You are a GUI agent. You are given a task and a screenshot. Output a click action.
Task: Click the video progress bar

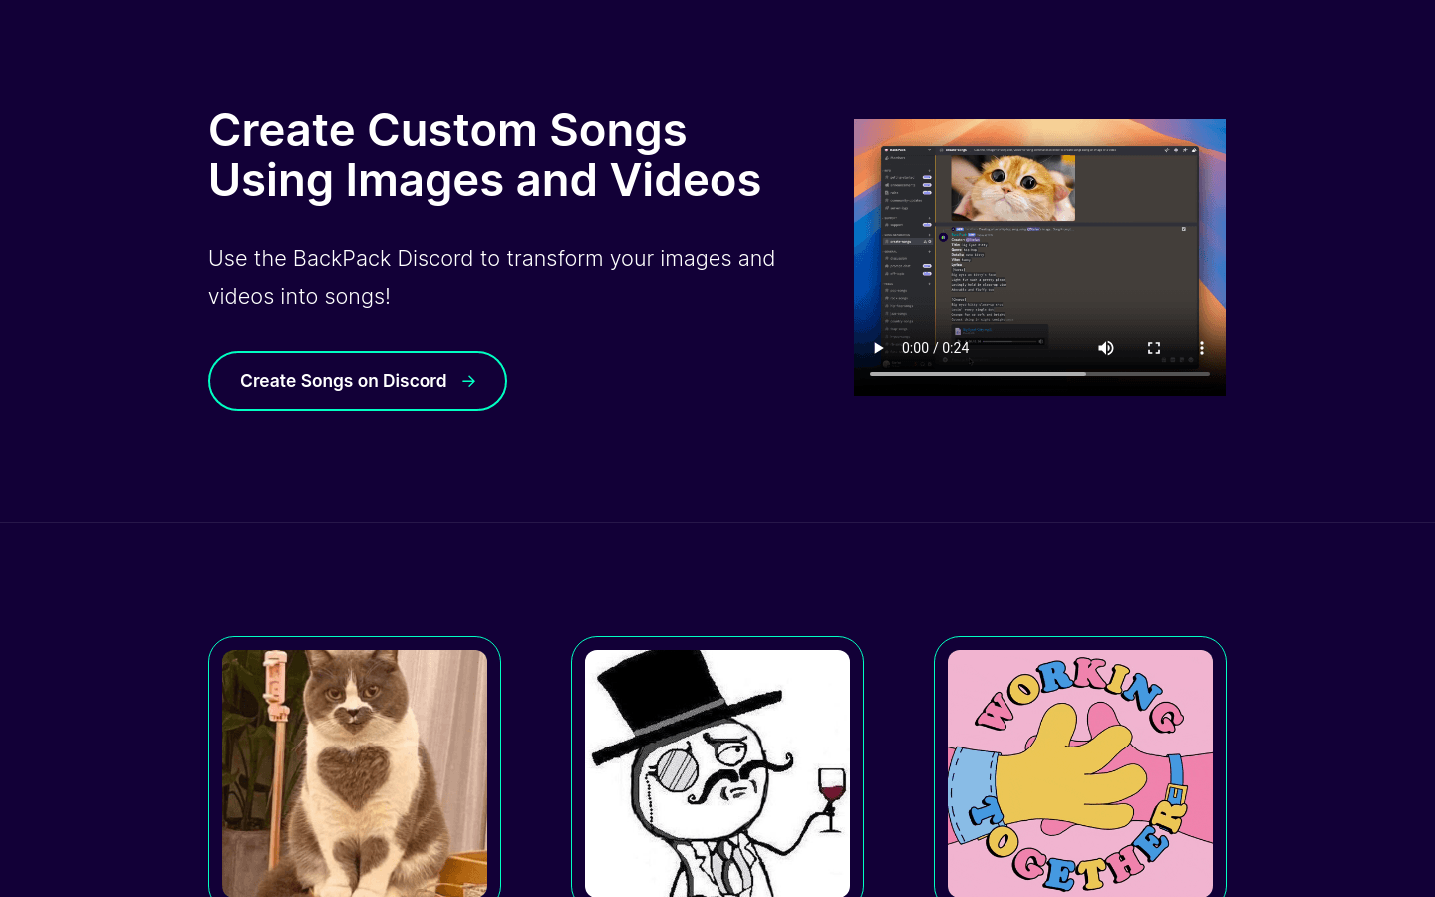pos(1039,374)
